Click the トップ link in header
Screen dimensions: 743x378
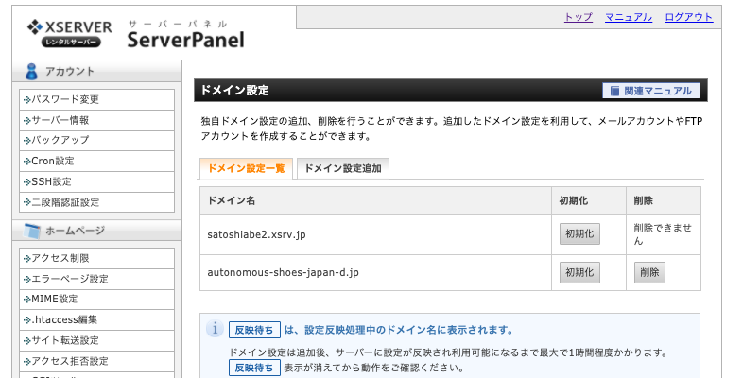point(578,17)
